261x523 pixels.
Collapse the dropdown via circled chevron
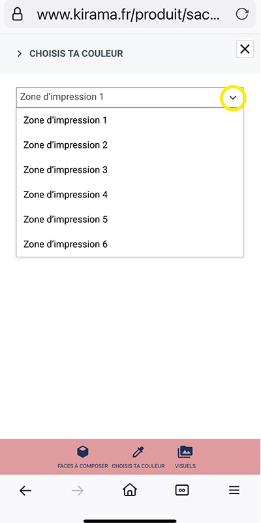pos(233,97)
